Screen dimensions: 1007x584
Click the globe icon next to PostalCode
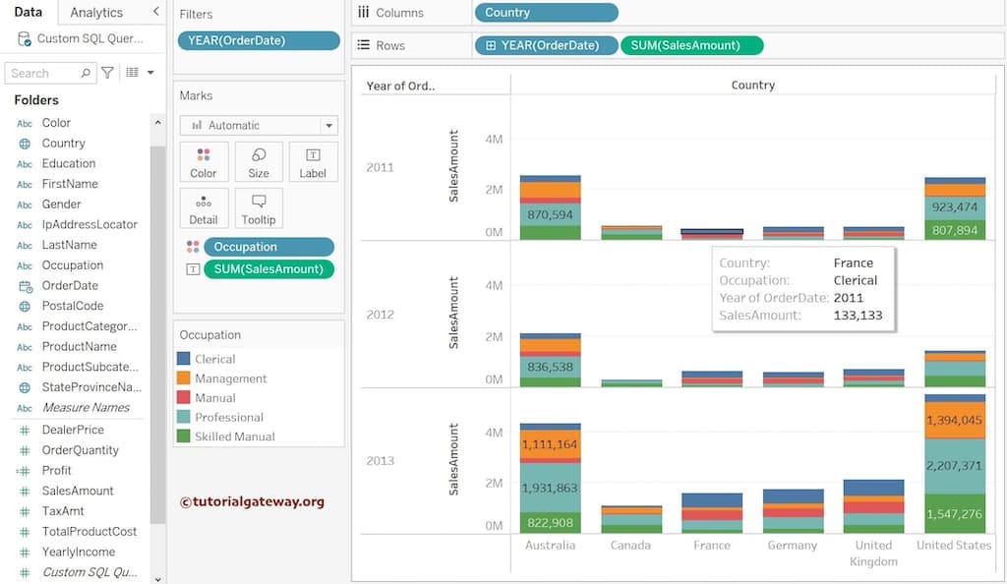25,307
